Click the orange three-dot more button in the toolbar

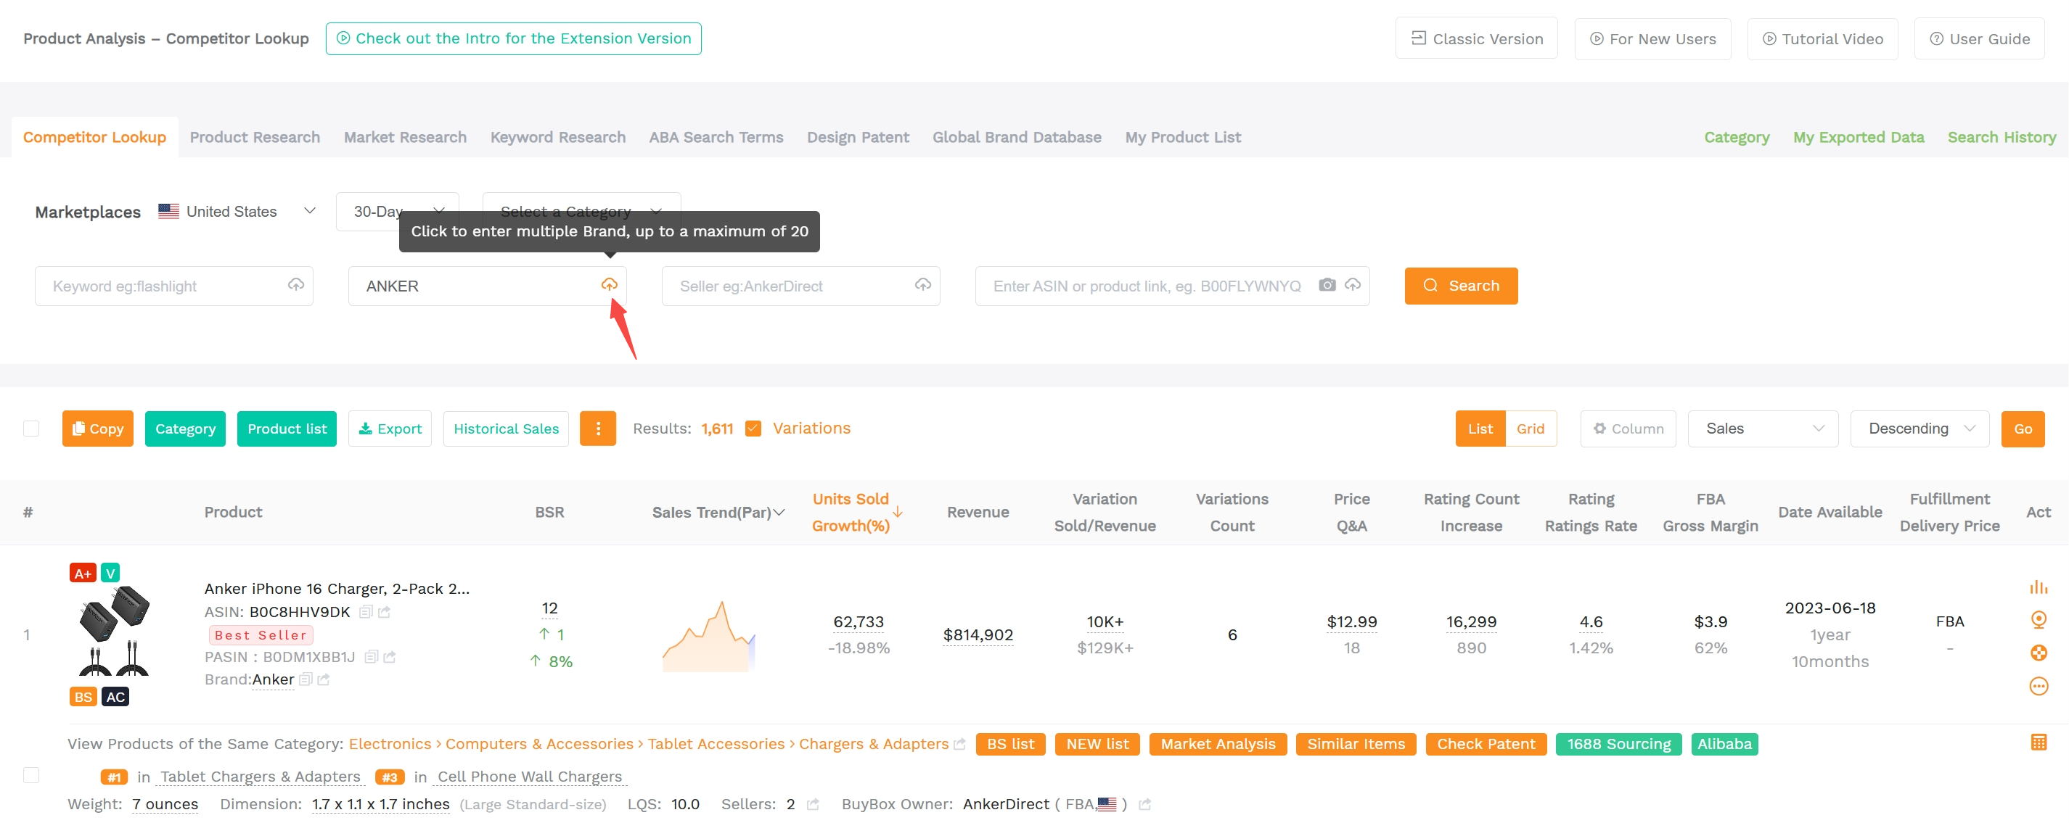(x=597, y=429)
